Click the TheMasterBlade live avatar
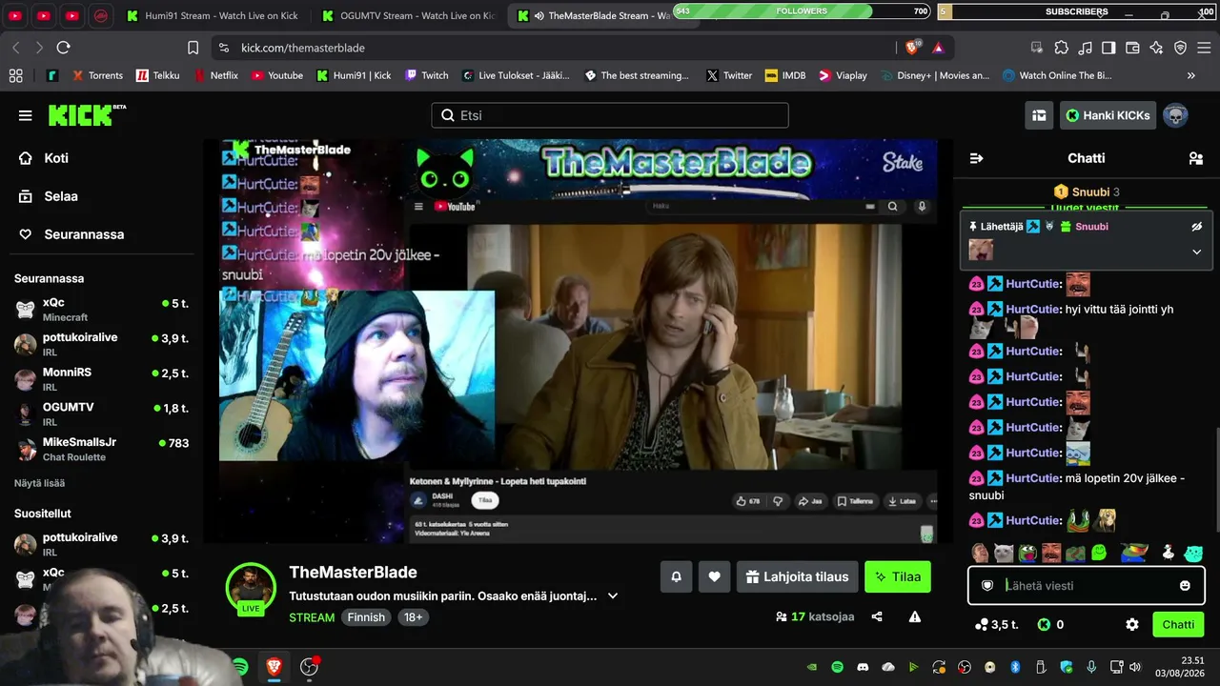The width and height of the screenshot is (1220, 686). click(x=251, y=587)
